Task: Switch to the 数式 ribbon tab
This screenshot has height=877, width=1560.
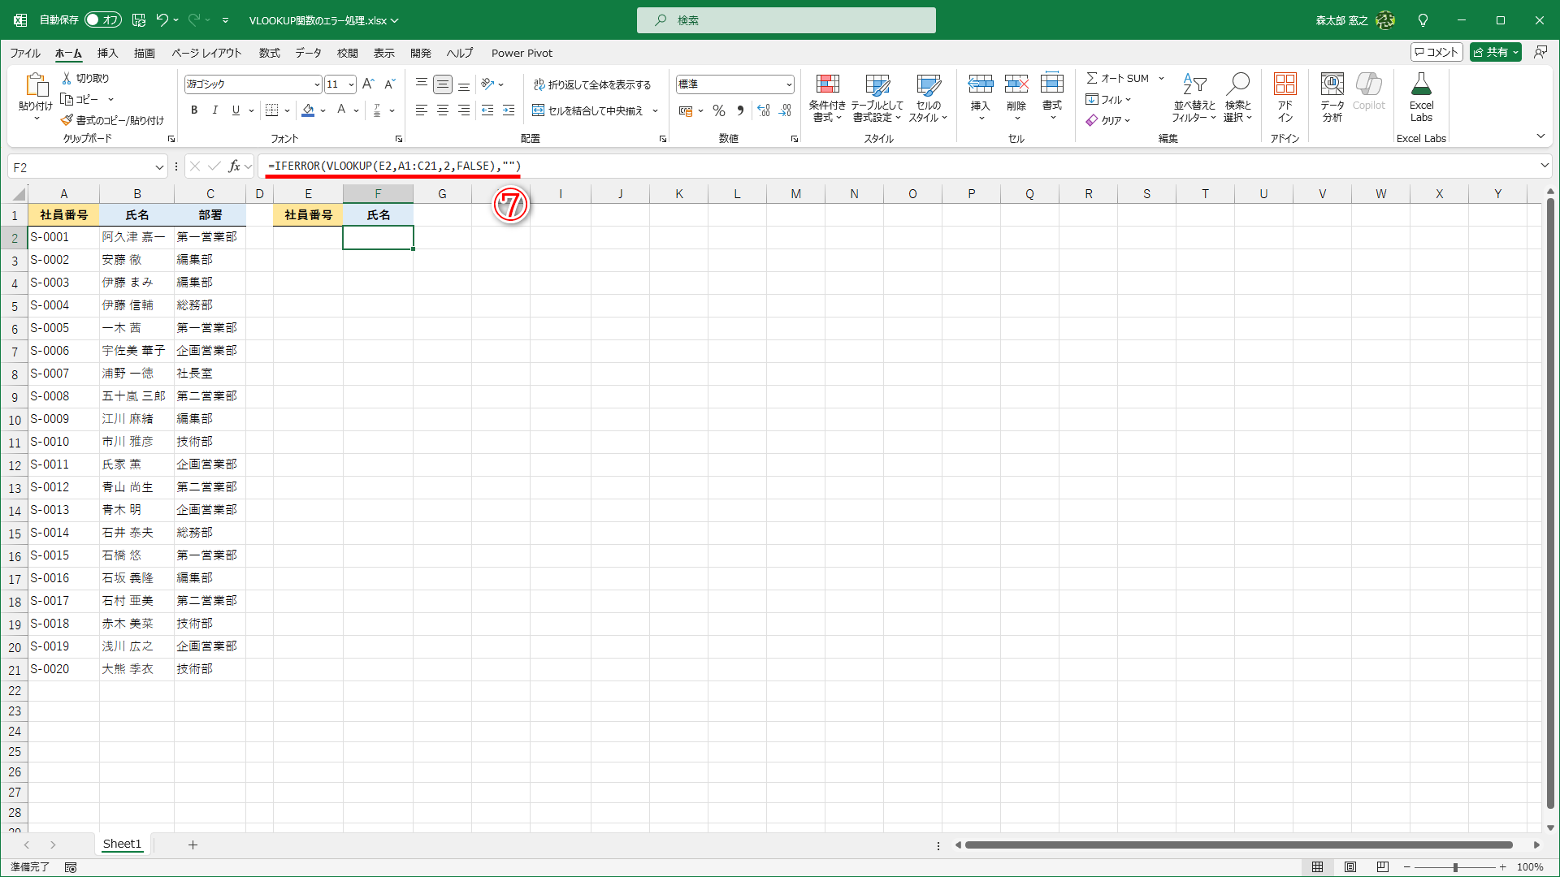Action: click(269, 53)
